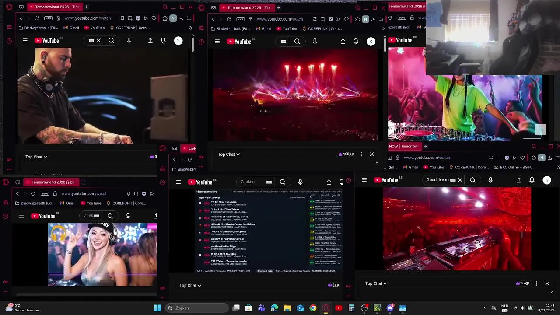Toggle the VPN badge in top-right window
Image resolution: width=560 pixels, height=315 pixels.
(401, 18)
